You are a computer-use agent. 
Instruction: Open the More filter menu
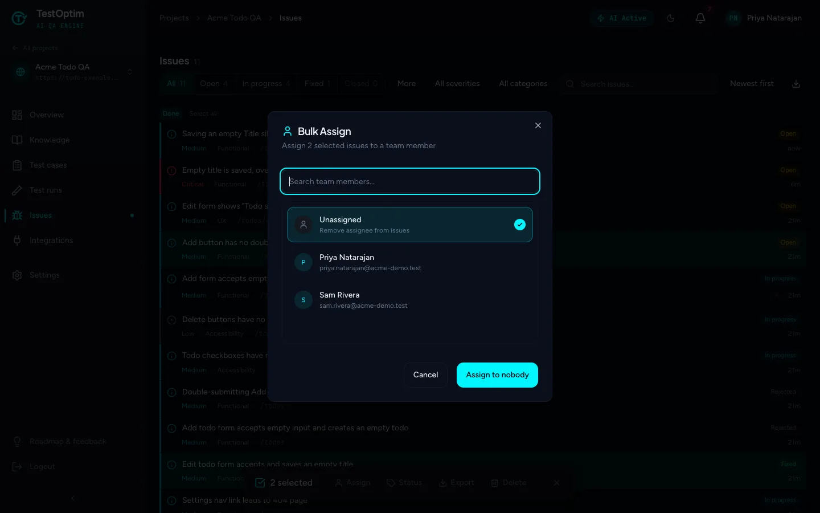coord(407,84)
